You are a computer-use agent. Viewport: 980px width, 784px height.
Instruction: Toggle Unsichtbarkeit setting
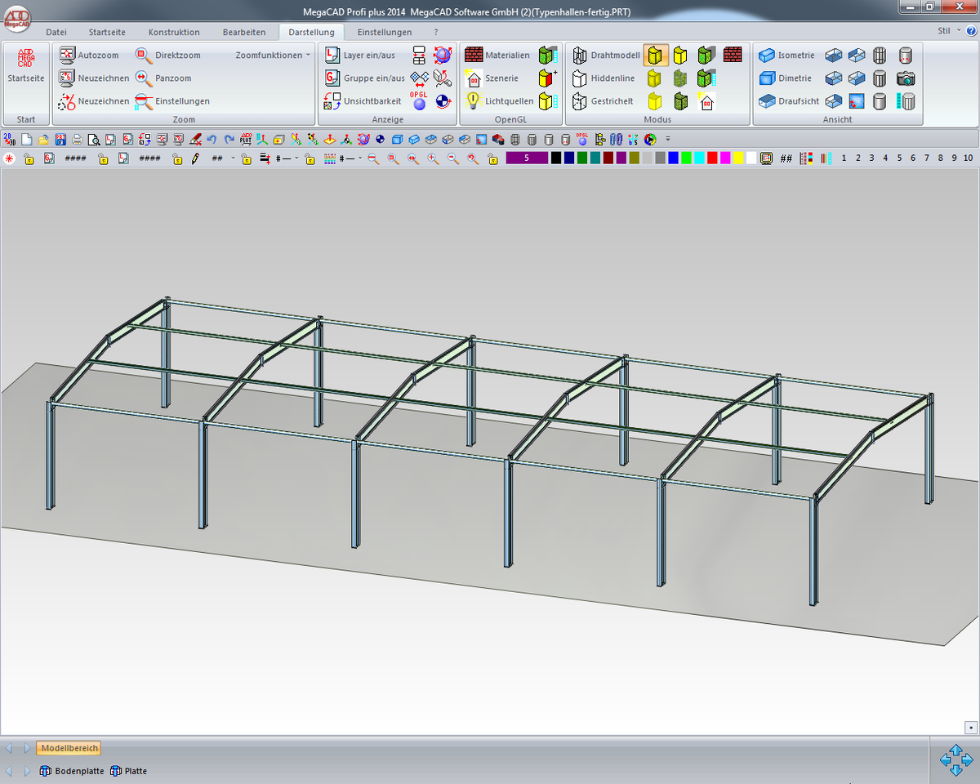click(x=332, y=101)
